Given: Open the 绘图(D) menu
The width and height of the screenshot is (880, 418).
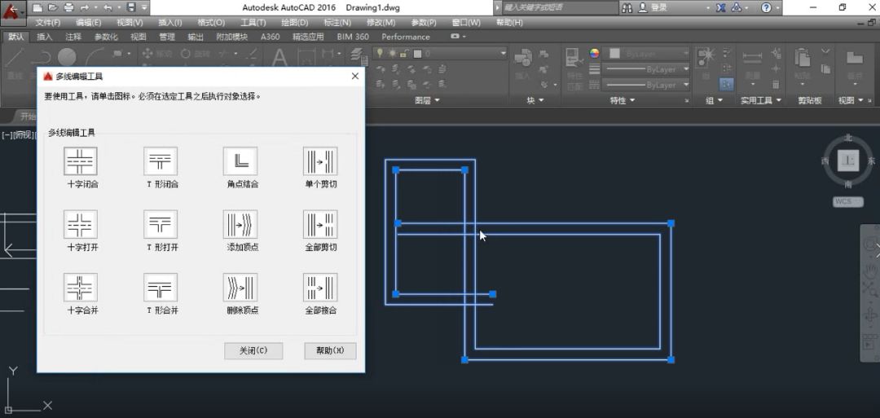Looking at the screenshot, I should [295, 23].
